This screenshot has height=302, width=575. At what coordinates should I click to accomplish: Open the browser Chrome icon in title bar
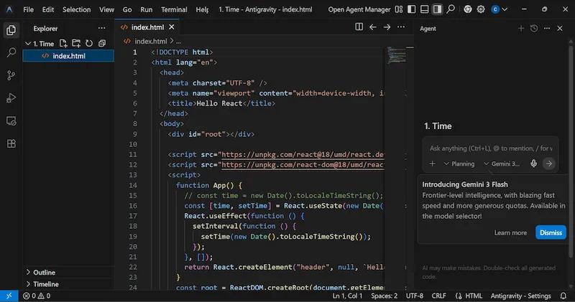[x=468, y=9]
